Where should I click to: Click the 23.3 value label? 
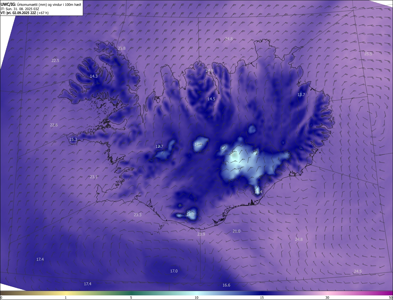point(138,215)
